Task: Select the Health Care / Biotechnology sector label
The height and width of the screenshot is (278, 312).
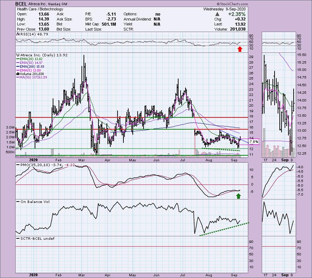Action: click(40, 9)
